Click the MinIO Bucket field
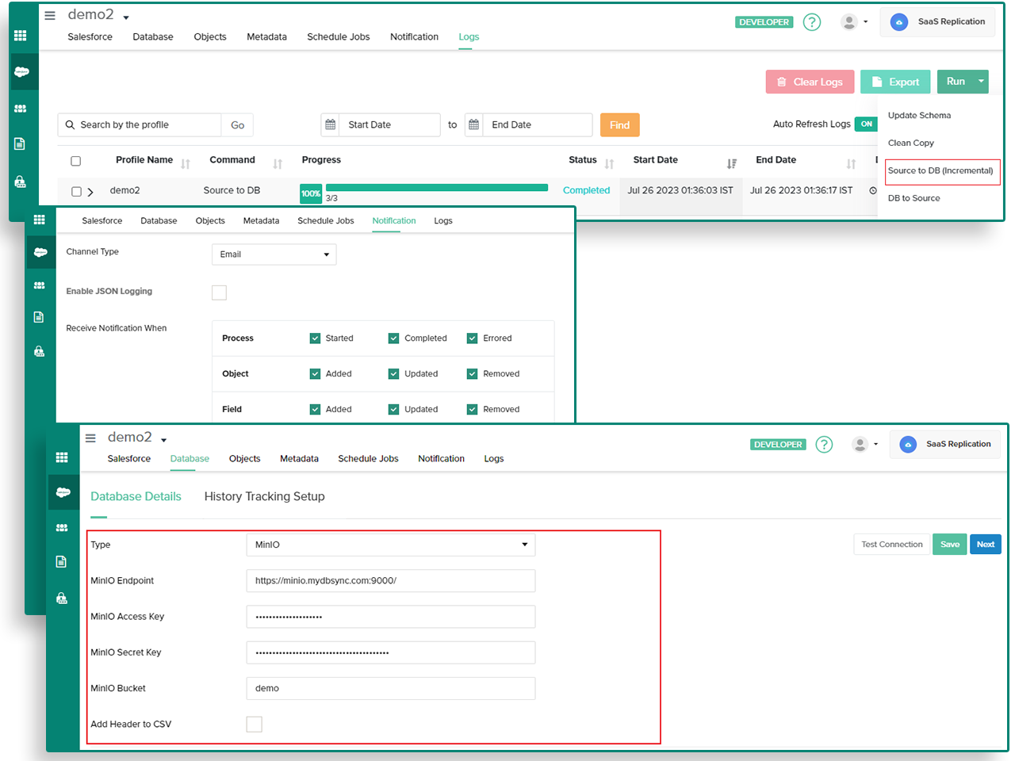Image resolution: width=1015 pixels, height=761 pixels. point(391,688)
